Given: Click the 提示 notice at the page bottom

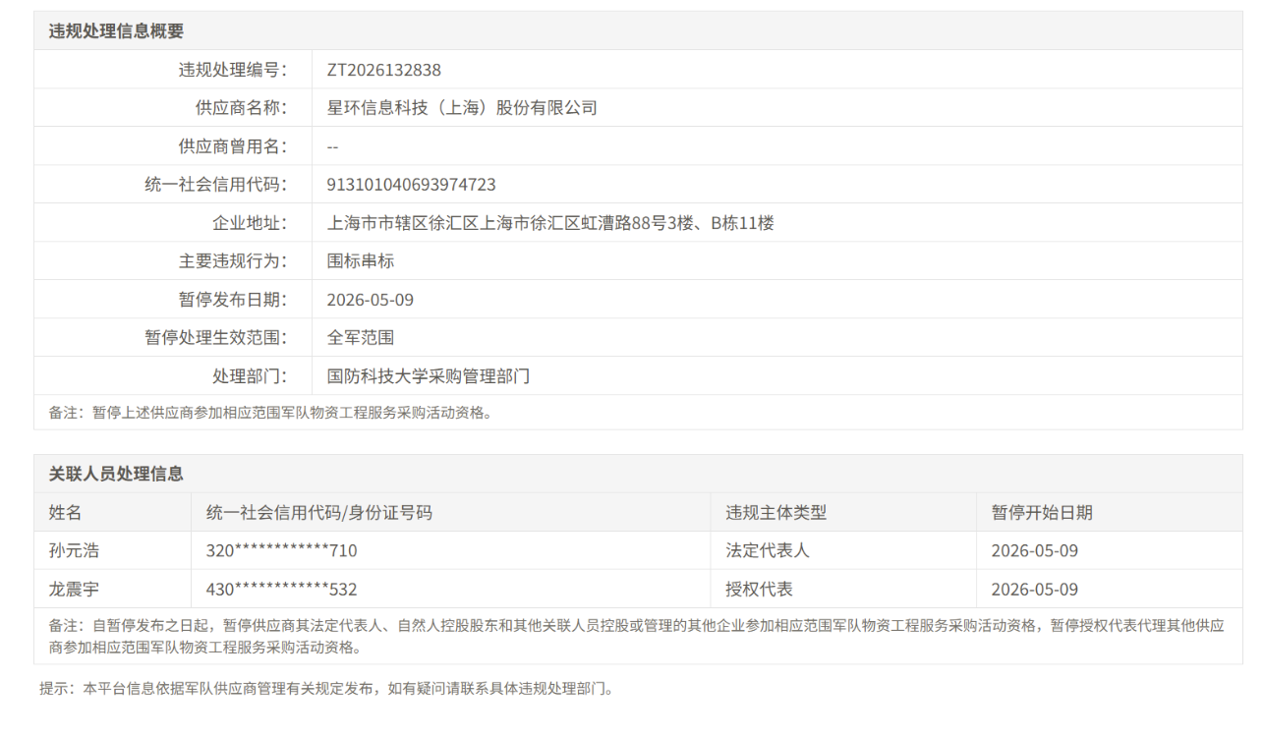Looking at the screenshot, I should pyautogui.click(x=326, y=689).
